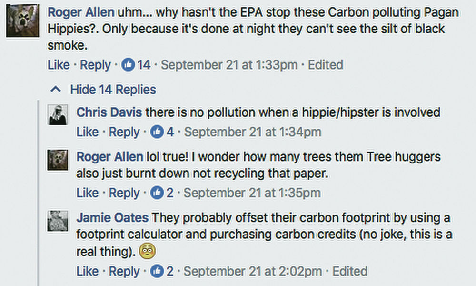Click thumbs-up reaction icon on Chris Davis's reply
The height and width of the screenshot is (286, 476).
tap(157, 132)
